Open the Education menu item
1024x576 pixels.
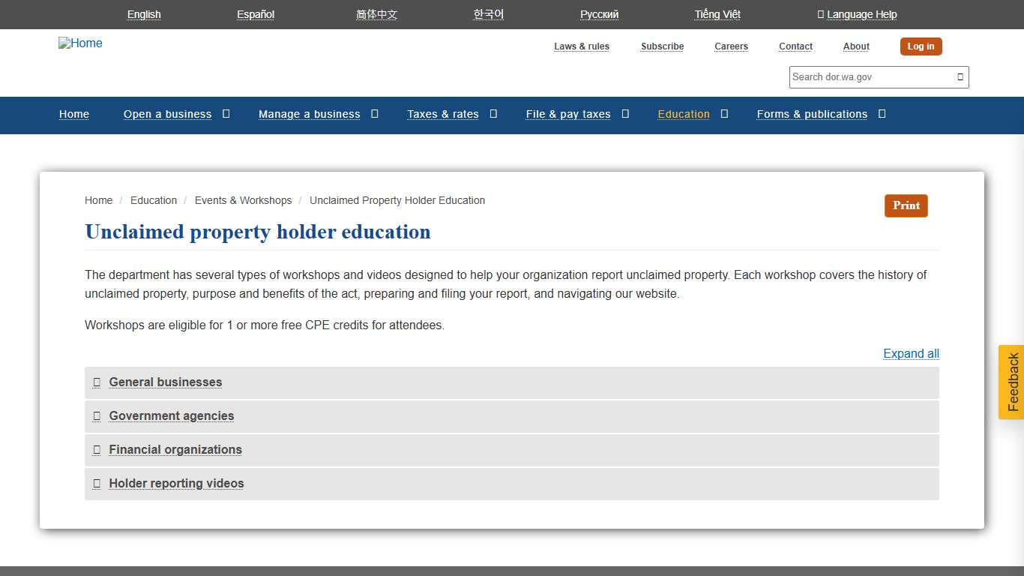click(684, 114)
